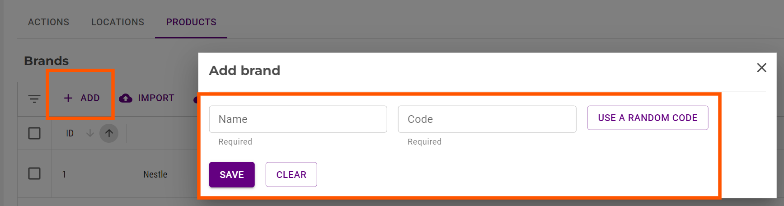Close the Add brand dialog

coord(761,68)
